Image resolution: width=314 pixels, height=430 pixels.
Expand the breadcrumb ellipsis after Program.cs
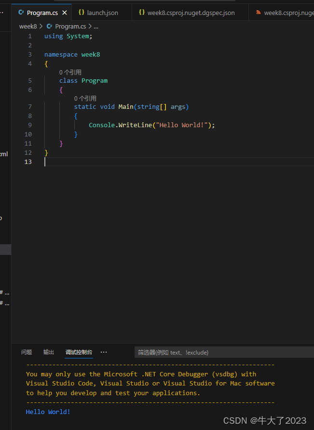[96, 27]
